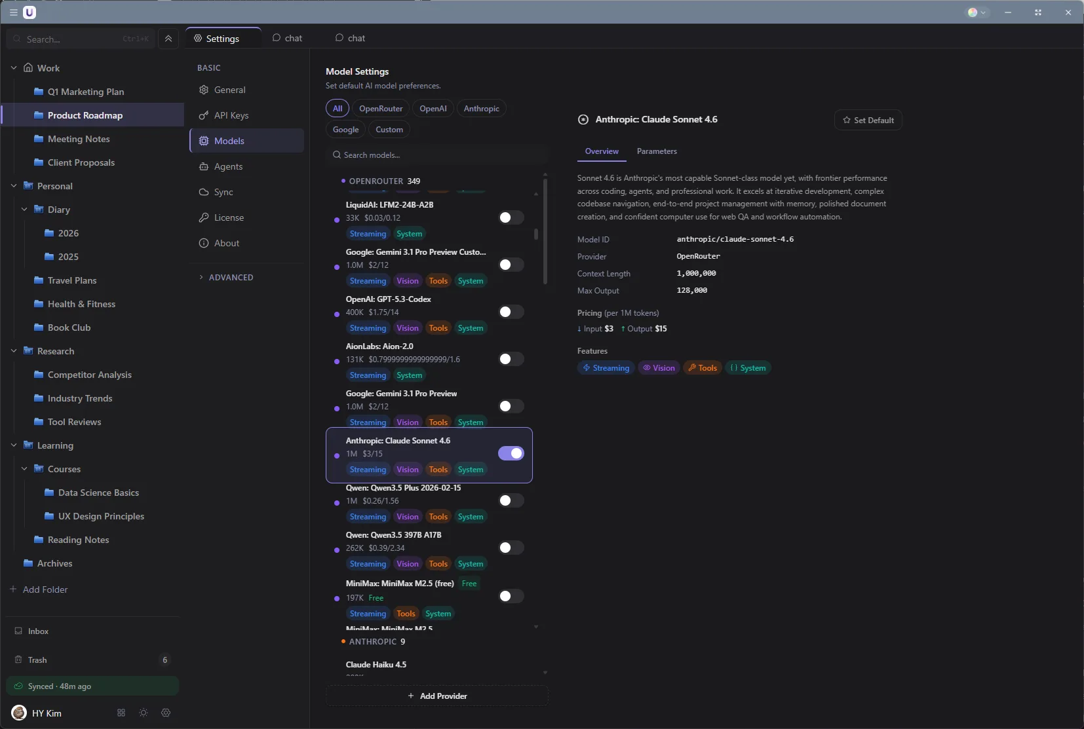Toggle the theme with the sun icon
Screen dimensions: 1084x729
pyautogui.click(x=143, y=713)
